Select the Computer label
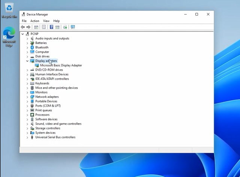240x177 pixels. [42, 52]
